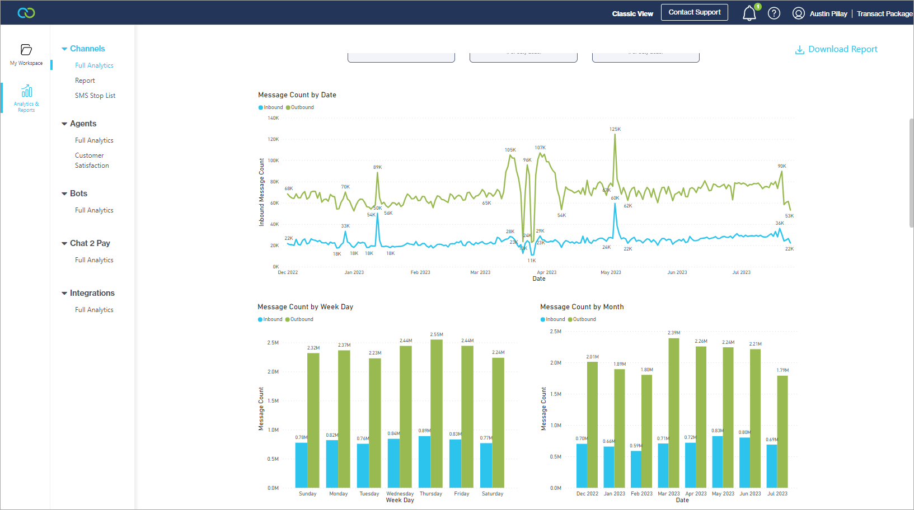Click the infinity logo icon in header
Screen dimensions: 914x510
tap(26, 13)
